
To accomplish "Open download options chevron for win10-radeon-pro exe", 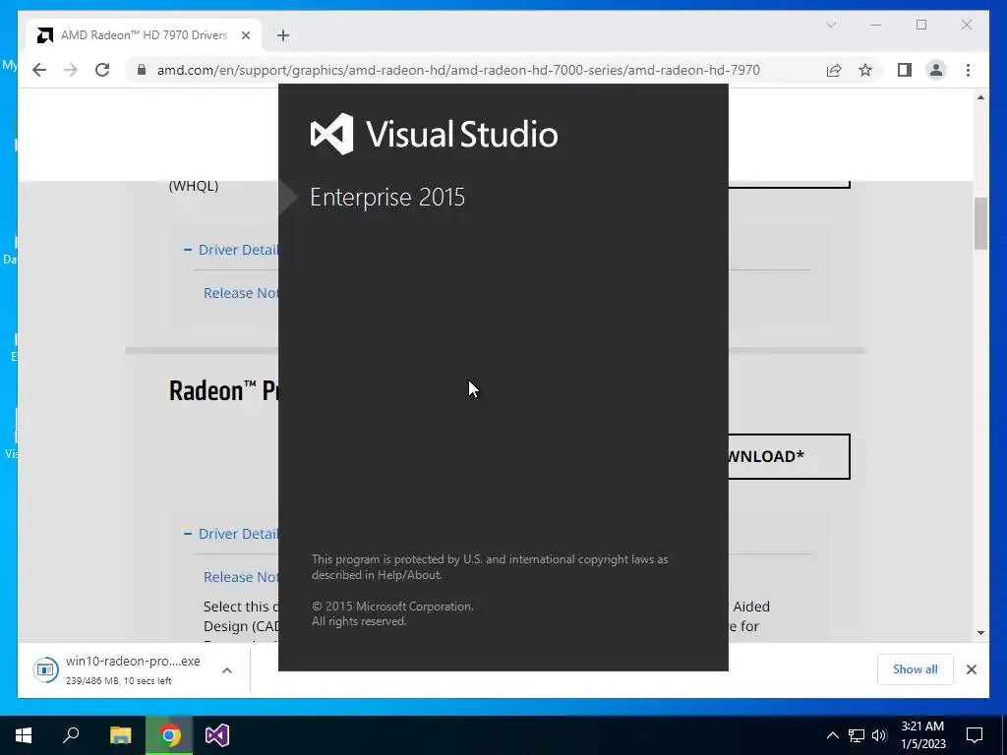I will pos(227,670).
